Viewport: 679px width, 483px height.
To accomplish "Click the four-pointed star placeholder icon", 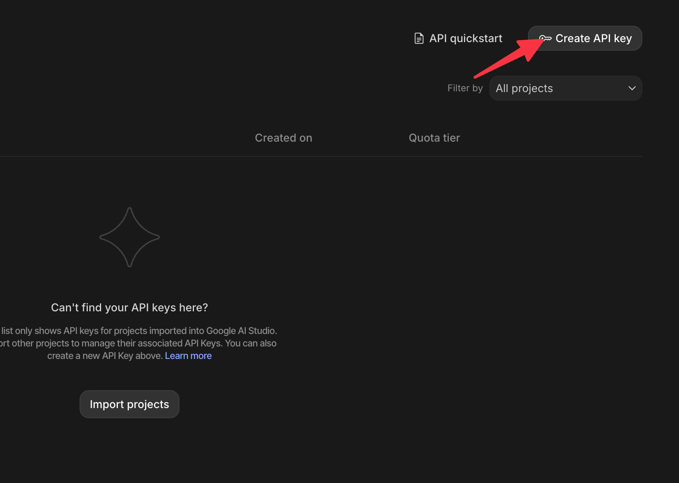I will pos(130,237).
